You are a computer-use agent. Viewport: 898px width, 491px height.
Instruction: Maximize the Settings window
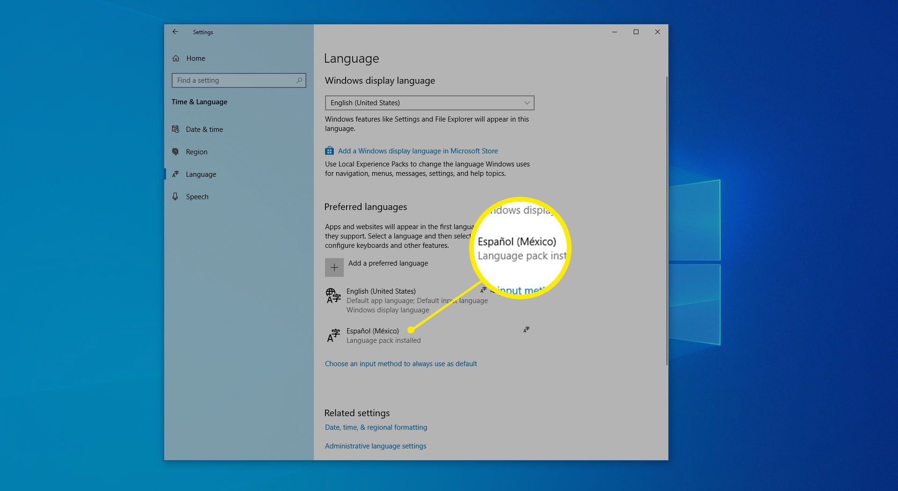[636, 32]
